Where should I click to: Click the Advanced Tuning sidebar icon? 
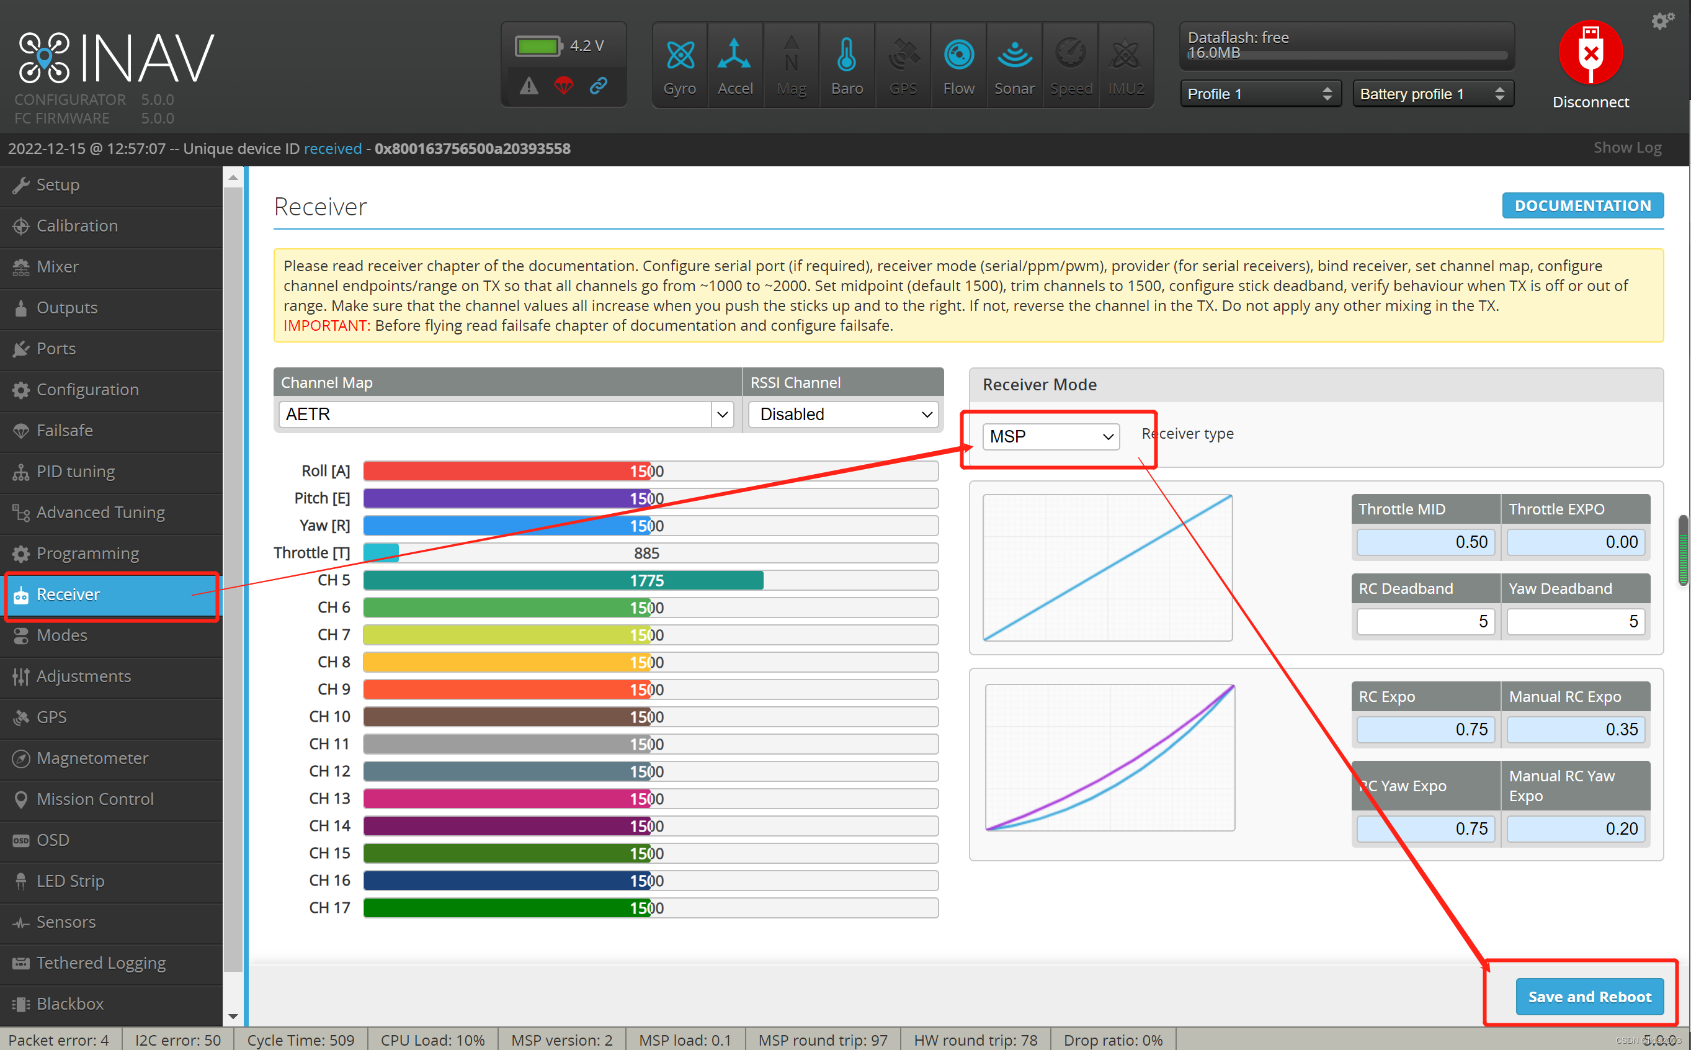21,513
